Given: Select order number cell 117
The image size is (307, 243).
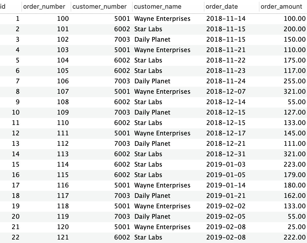Looking at the screenshot, I should tap(63, 196).
